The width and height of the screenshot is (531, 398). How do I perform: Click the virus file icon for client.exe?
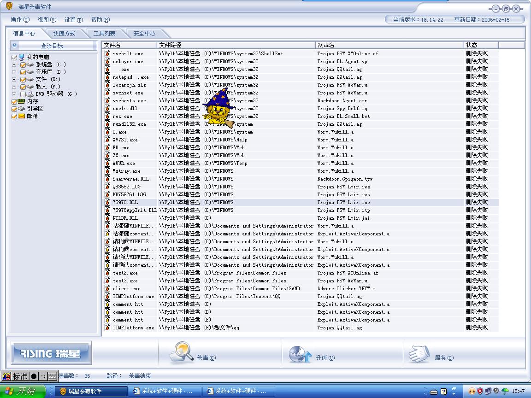point(107,288)
